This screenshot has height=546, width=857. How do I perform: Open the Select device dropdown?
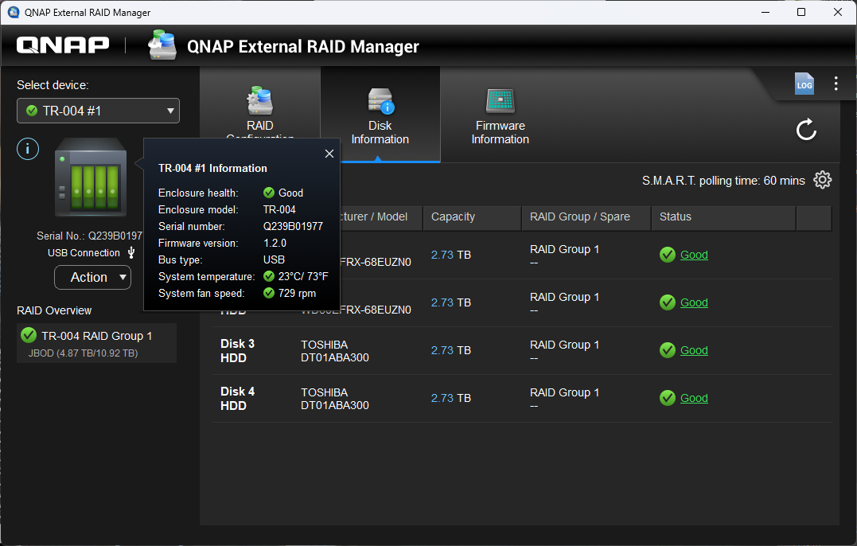pyautogui.click(x=98, y=111)
